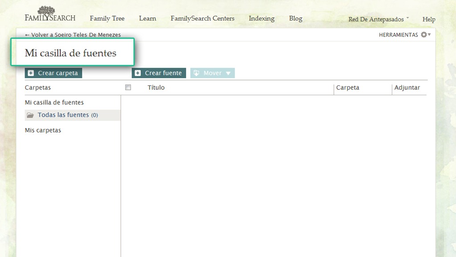
Task: Click the Título column header
Action: point(156,88)
